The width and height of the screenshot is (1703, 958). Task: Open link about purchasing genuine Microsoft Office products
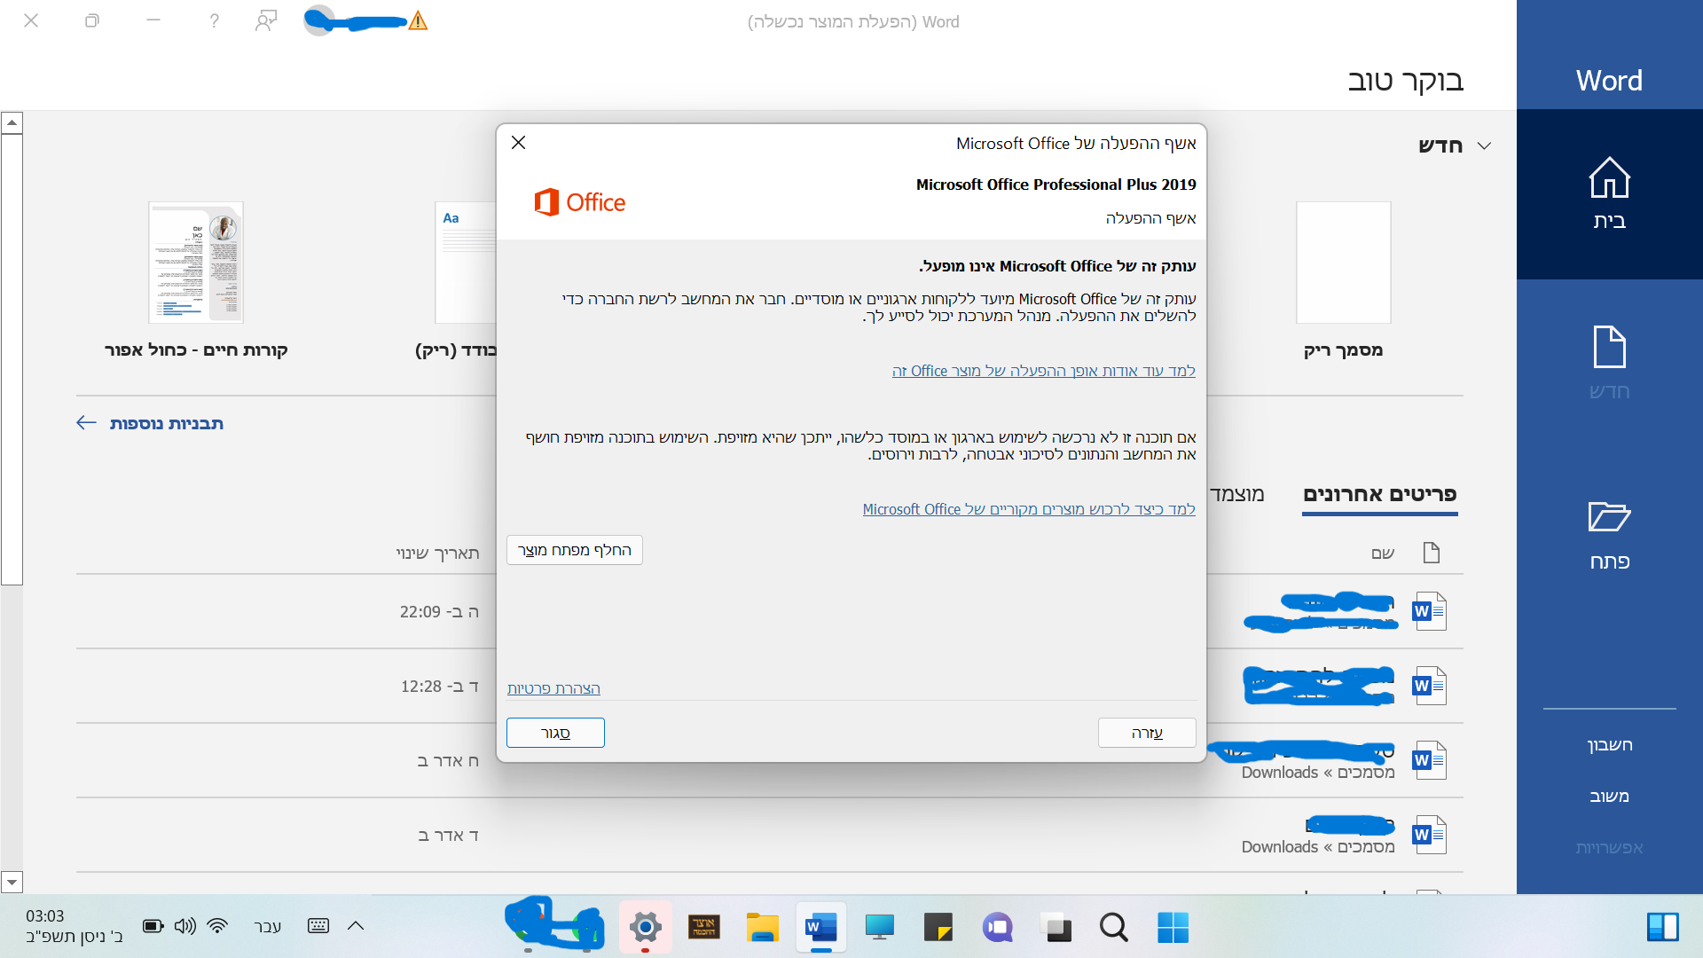click(1029, 509)
